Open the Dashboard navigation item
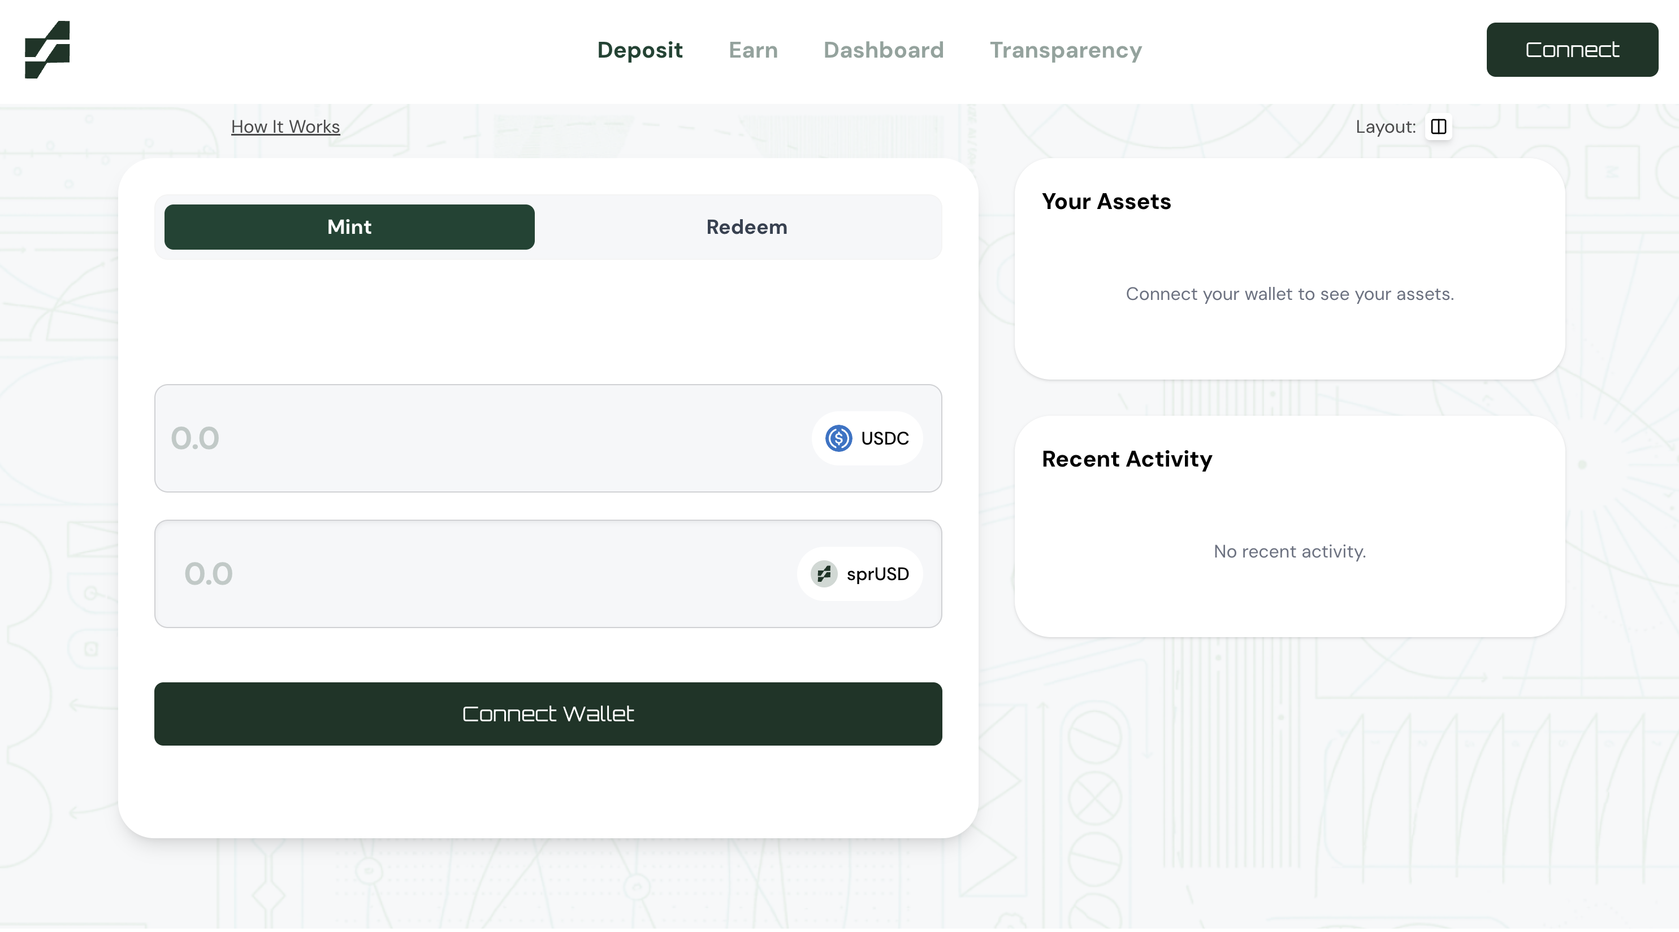Screen dimensions: 1679x932 coord(883,50)
